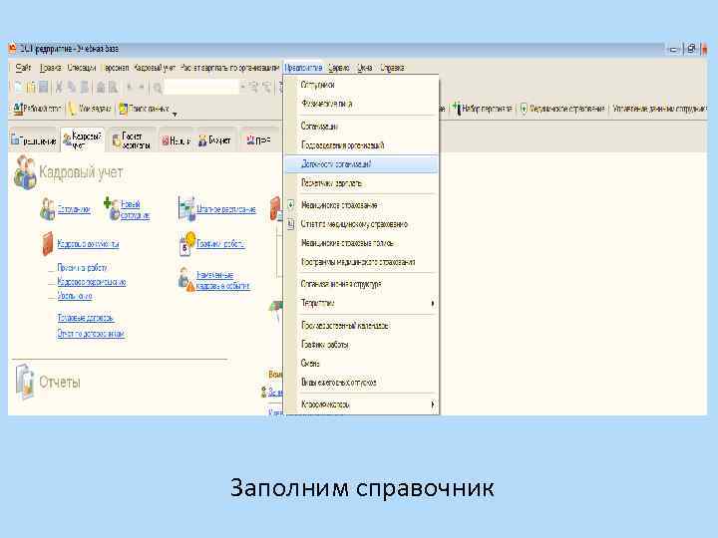This screenshot has width=718, height=538.
Task: Click the Рабочий стол toolbar button
Action: [37, 109]
